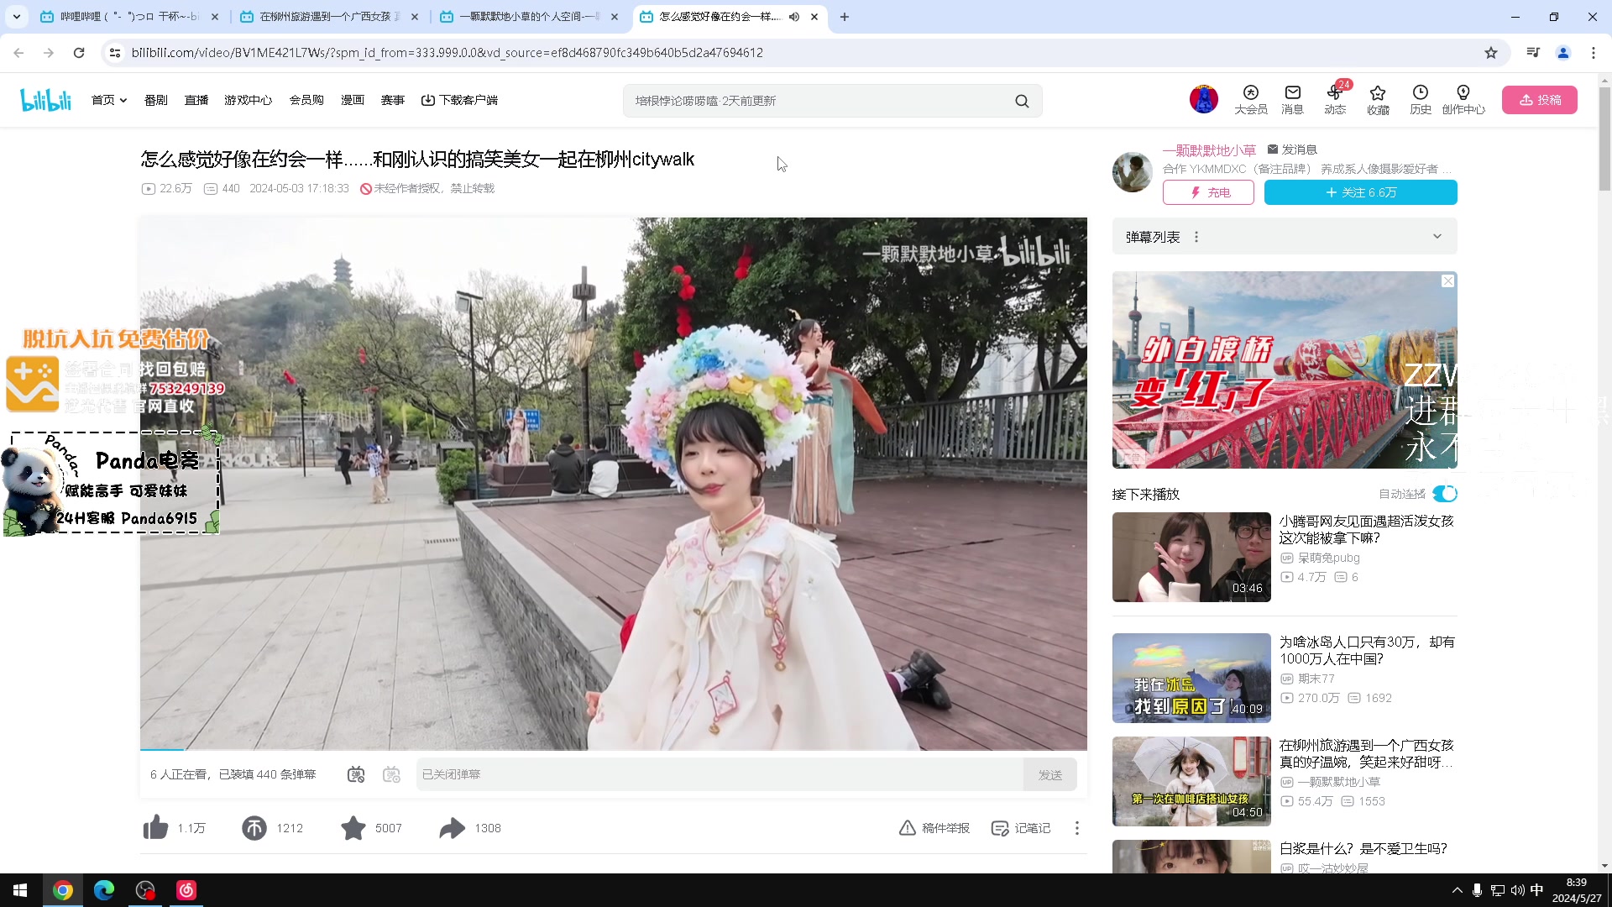Add video to favorites via star icon

[x=353, y=827]
